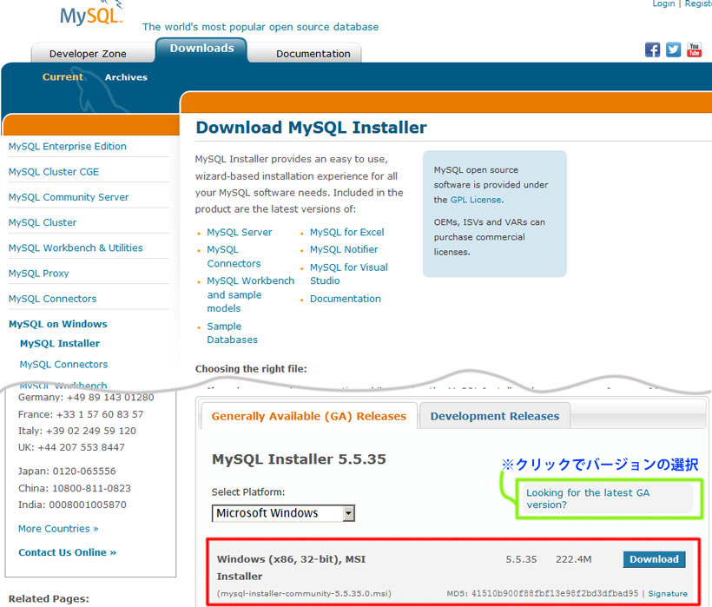
Task: Follow MySQL Connectors link in product list
Action: 234,256
